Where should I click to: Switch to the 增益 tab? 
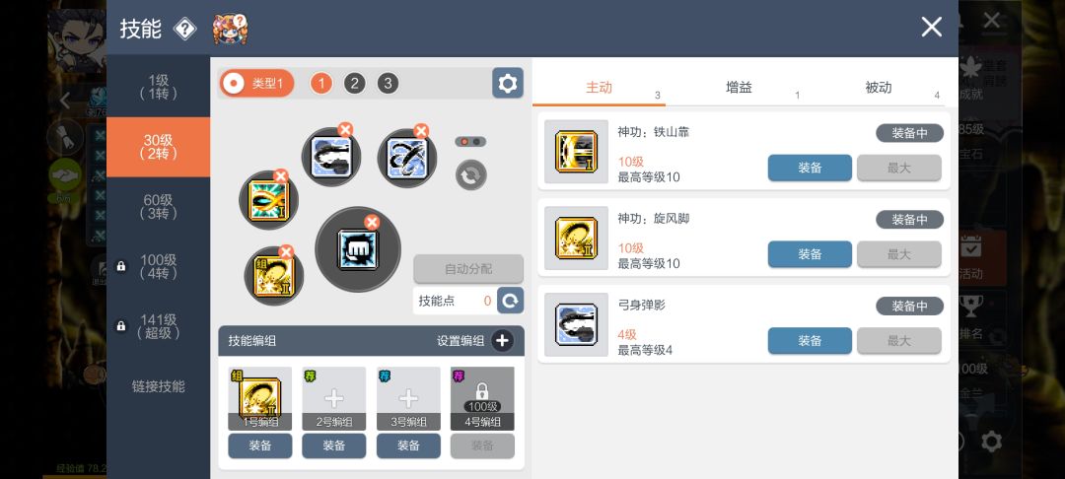click(739, 87)
